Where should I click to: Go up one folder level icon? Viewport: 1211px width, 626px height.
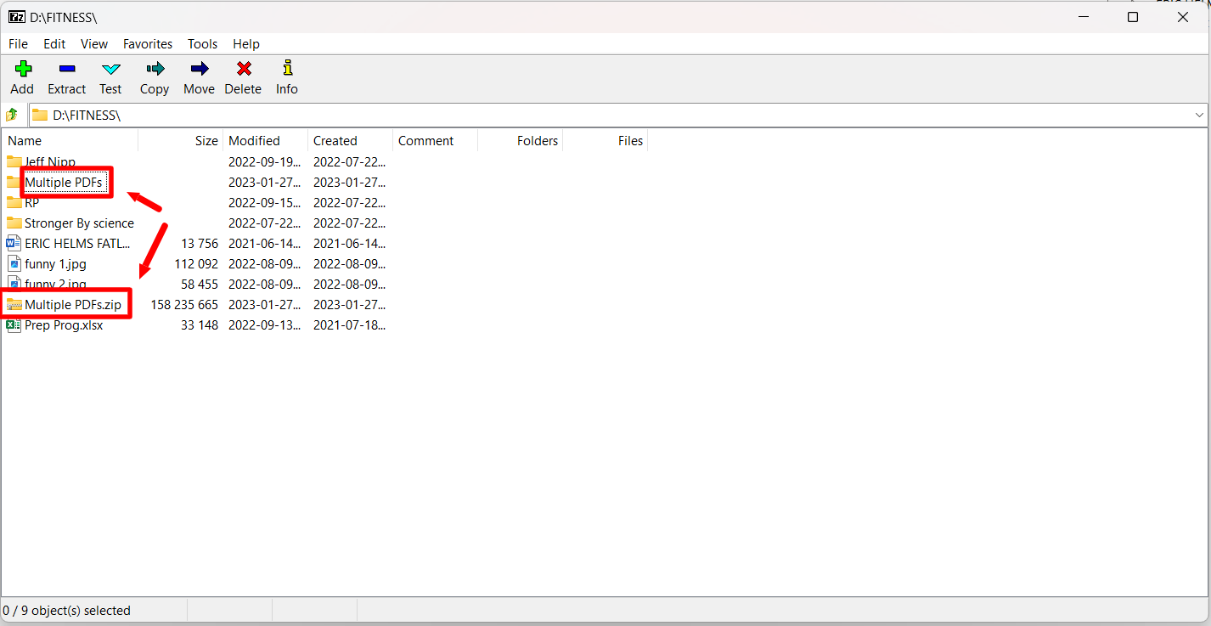pos(12,115)
